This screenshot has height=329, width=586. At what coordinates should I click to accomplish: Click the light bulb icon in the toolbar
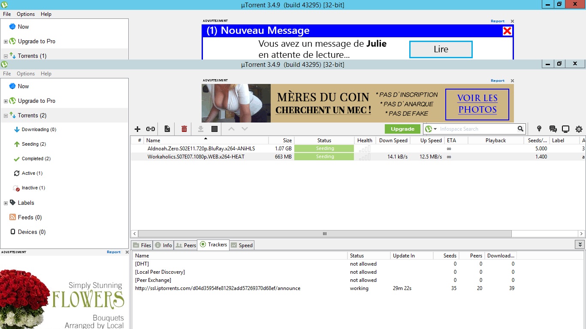539,129
